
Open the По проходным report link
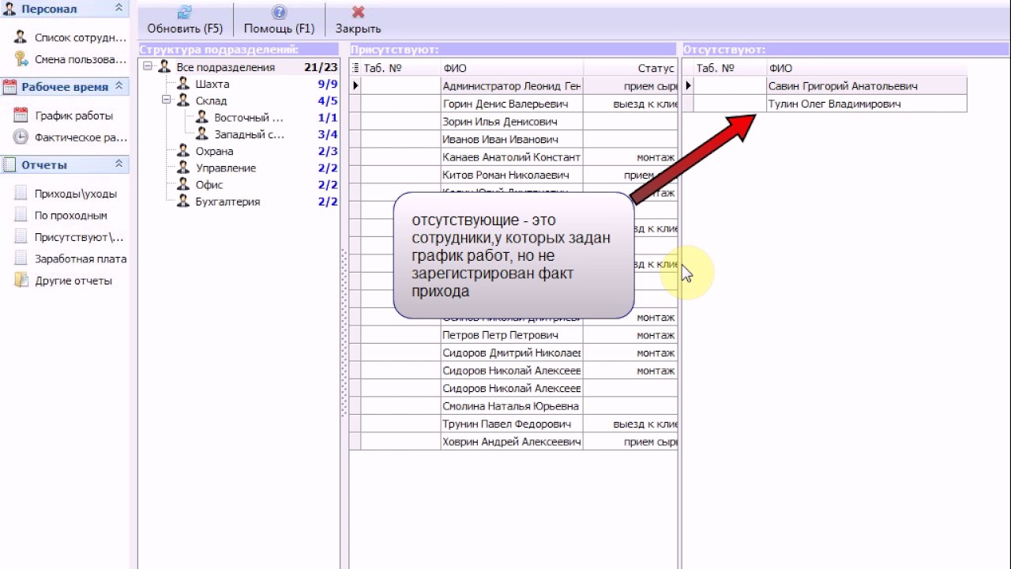(x=71, y=215)
